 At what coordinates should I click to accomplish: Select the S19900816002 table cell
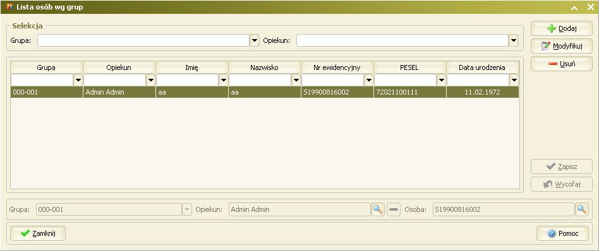(x=337, y=92)
